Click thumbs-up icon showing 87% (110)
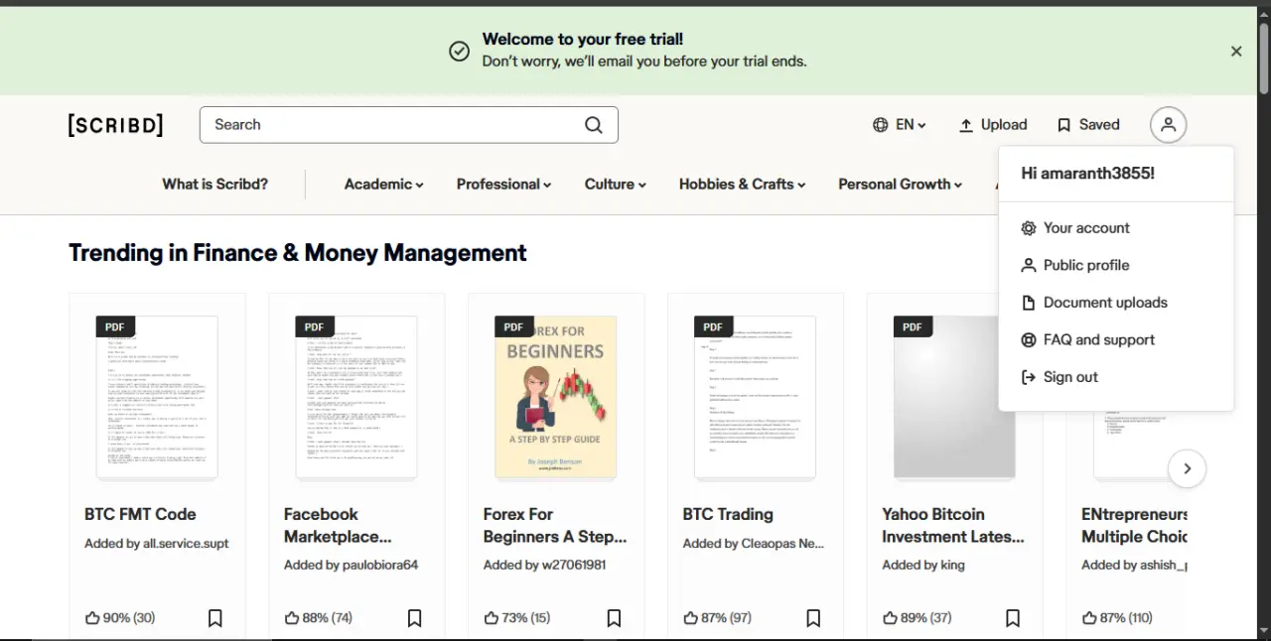This screenshot has height=641, width=1271. point(1090,618)
